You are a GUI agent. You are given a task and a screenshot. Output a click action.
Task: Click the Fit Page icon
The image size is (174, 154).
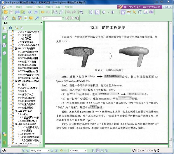pos(91,12)
